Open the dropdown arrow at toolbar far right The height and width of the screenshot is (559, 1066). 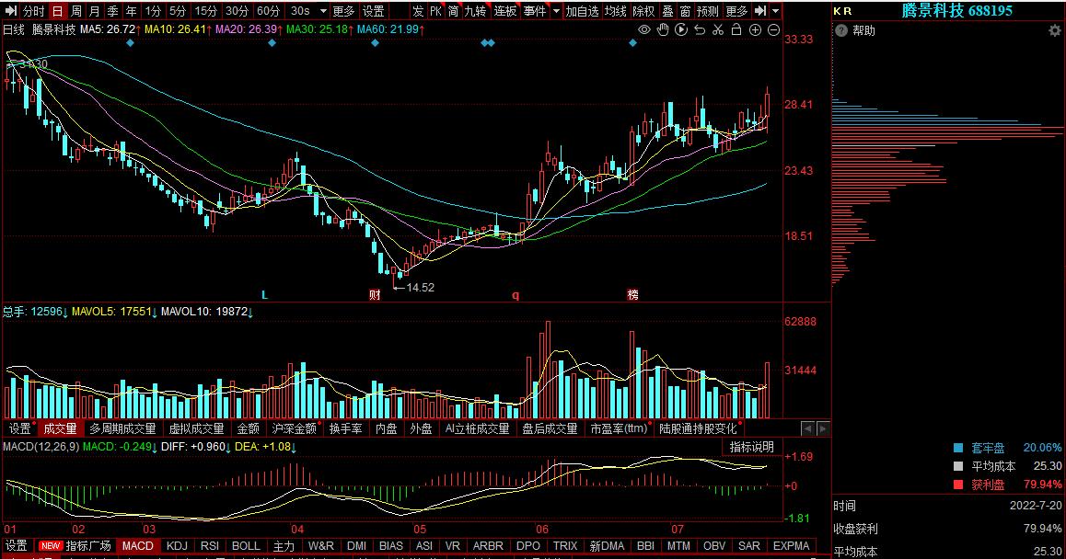(776, 12)
